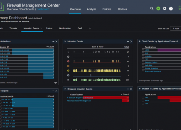Expand the Intrusion Events widget triangle
181x130 pixels.
(x=65, y=41)
